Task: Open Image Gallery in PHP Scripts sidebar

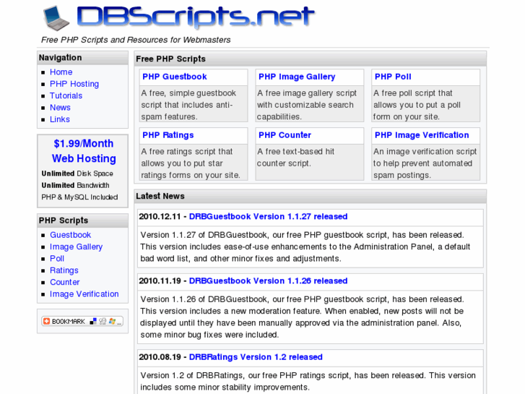Action: 76,247
